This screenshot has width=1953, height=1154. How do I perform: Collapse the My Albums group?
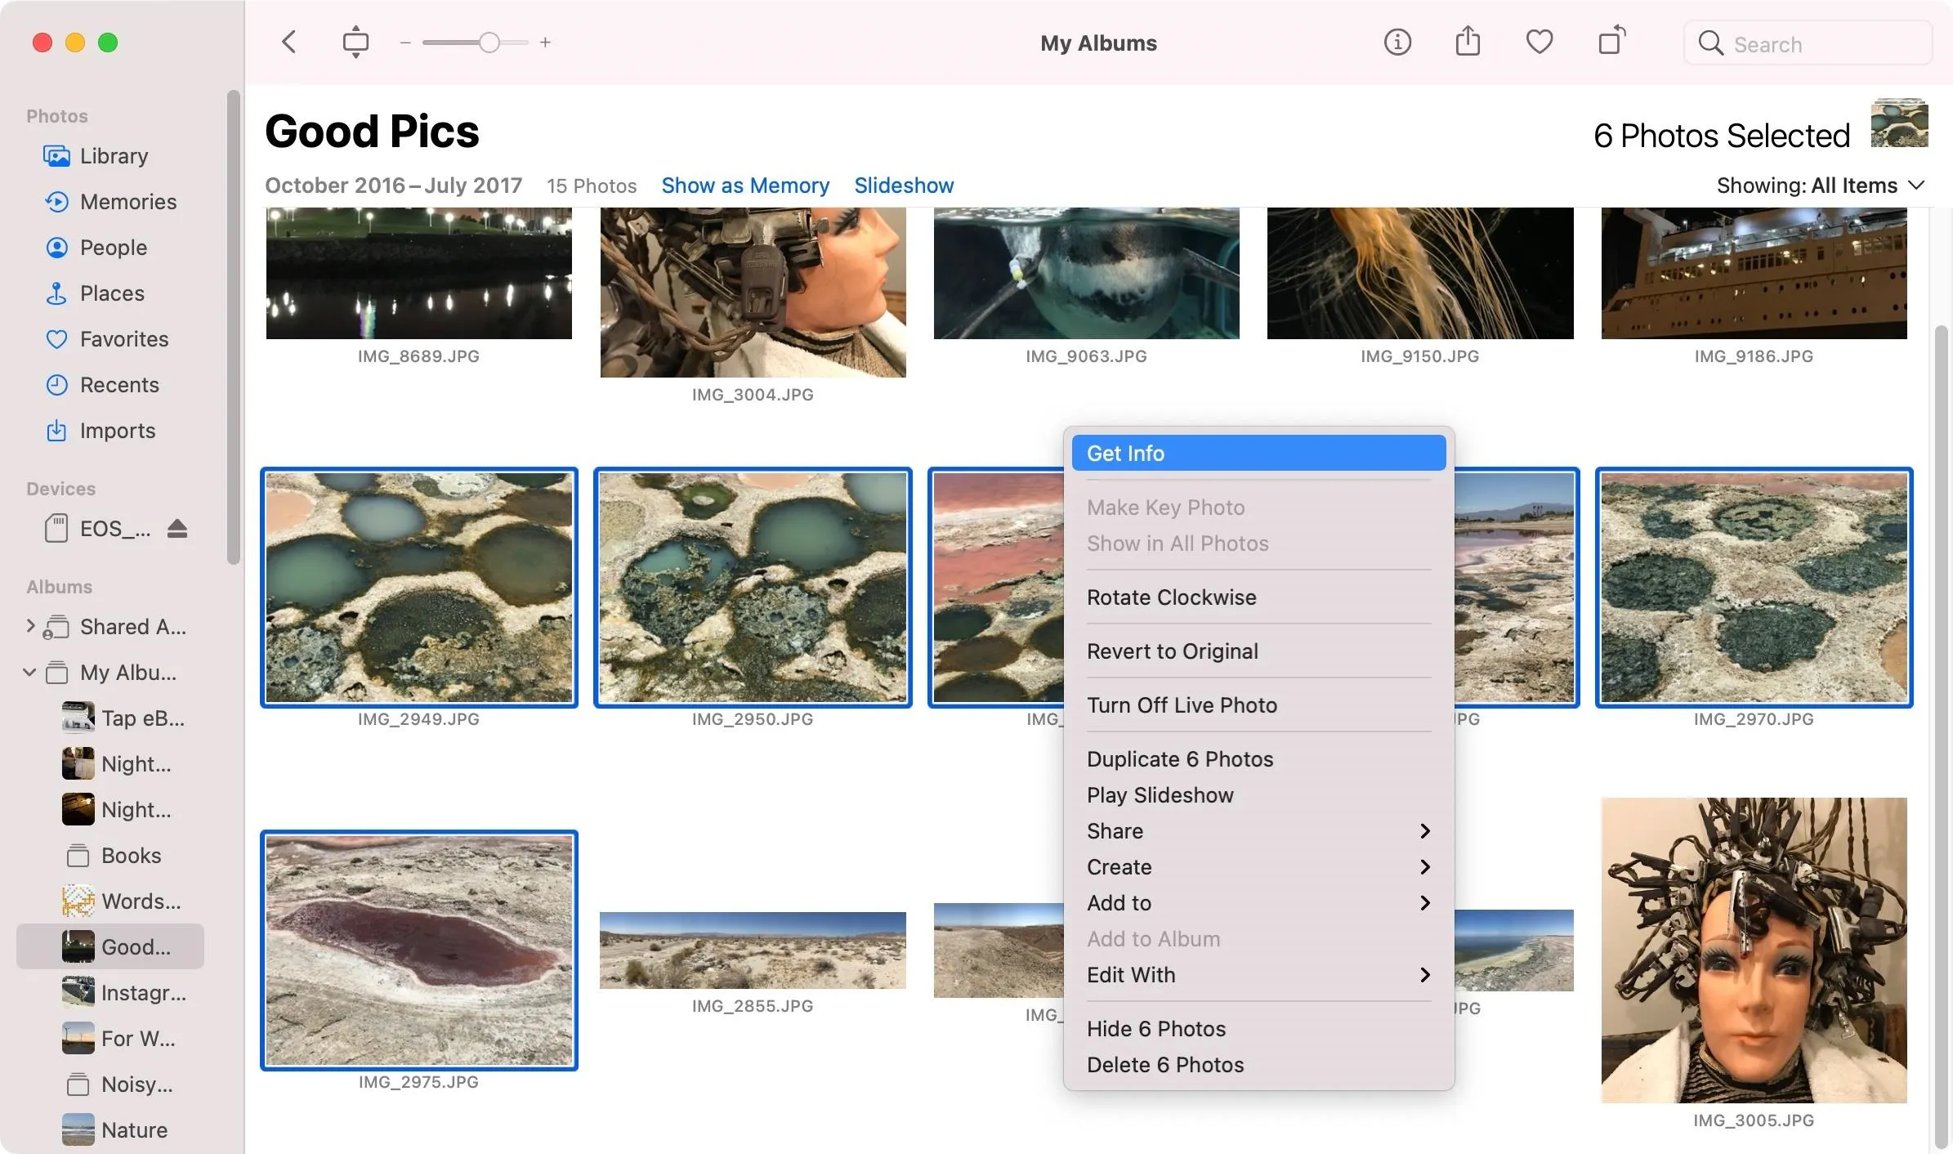click(x=30, y=673)
